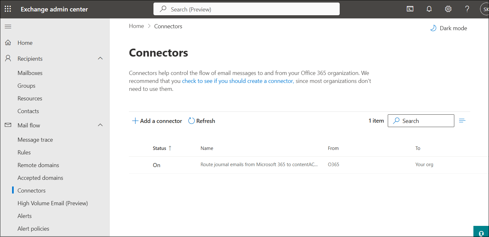Go to Message trace
Image resolution: width=489 pixels, height=237 pixels.
(35, 140)
